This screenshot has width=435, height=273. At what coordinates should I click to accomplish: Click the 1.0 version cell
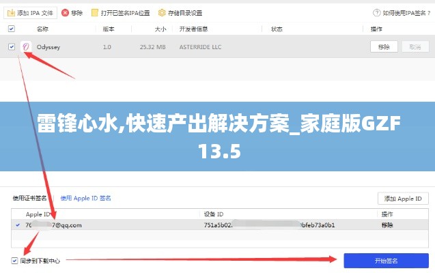[107, 47]
